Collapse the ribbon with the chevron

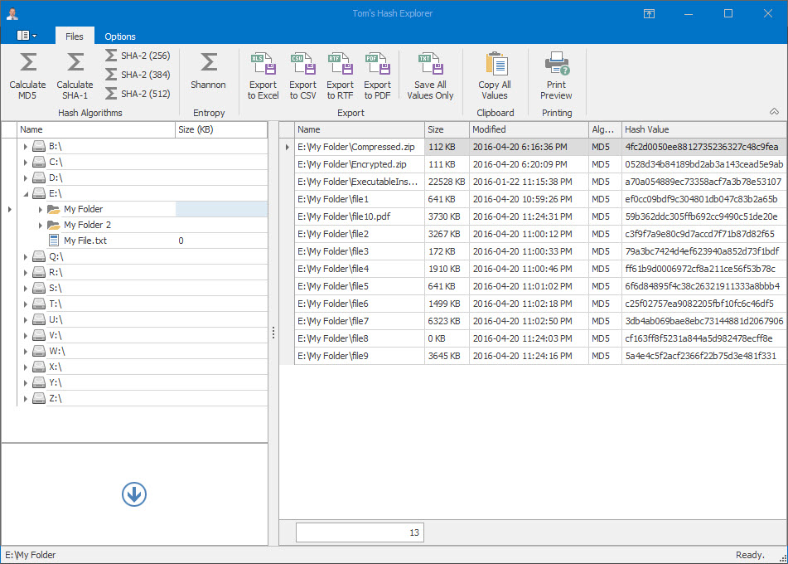point(774,111)
